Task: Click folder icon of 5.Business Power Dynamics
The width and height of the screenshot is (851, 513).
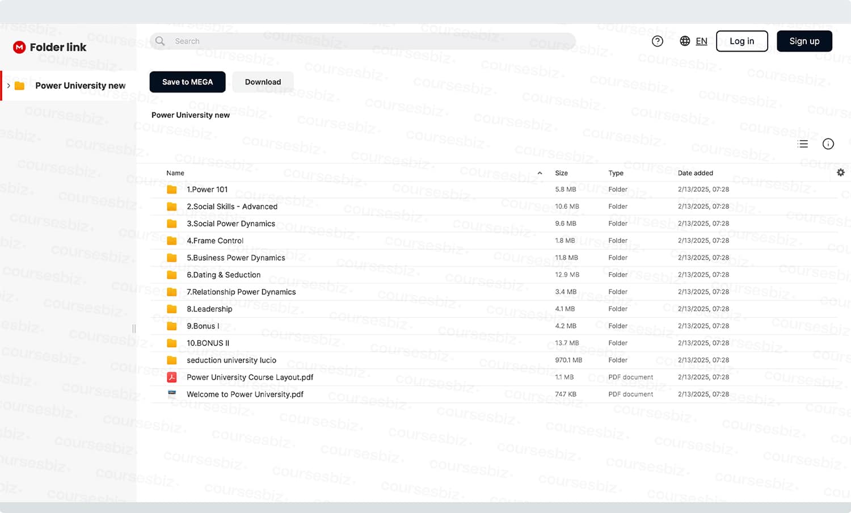Action: point(172,258)
